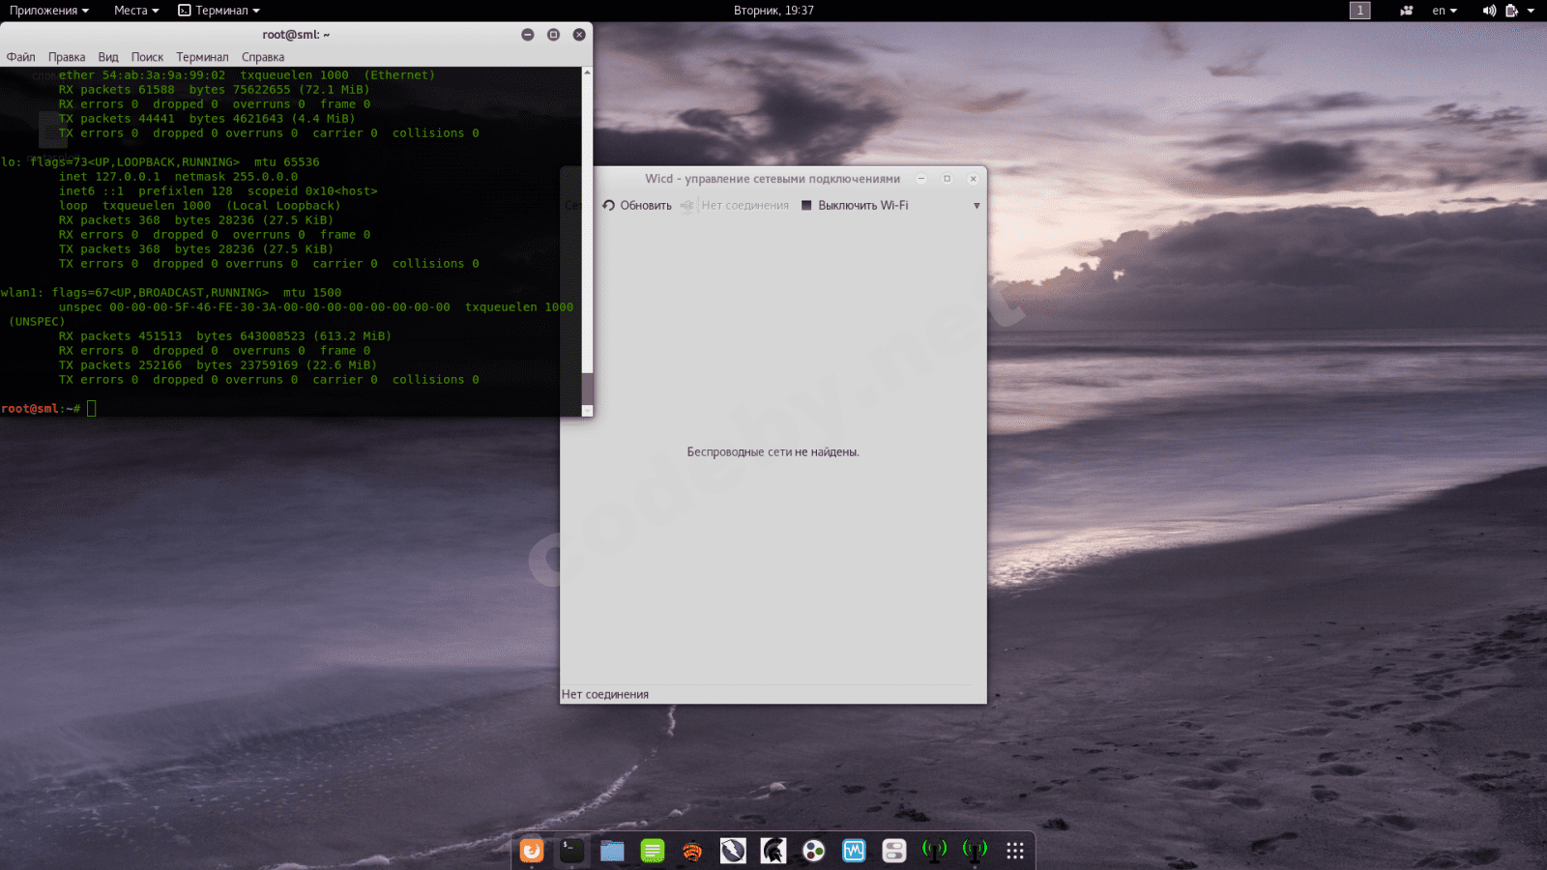Click the Обновить refresh button
The height and width of the screenshot is (870, 1547).
pos(637,205)
